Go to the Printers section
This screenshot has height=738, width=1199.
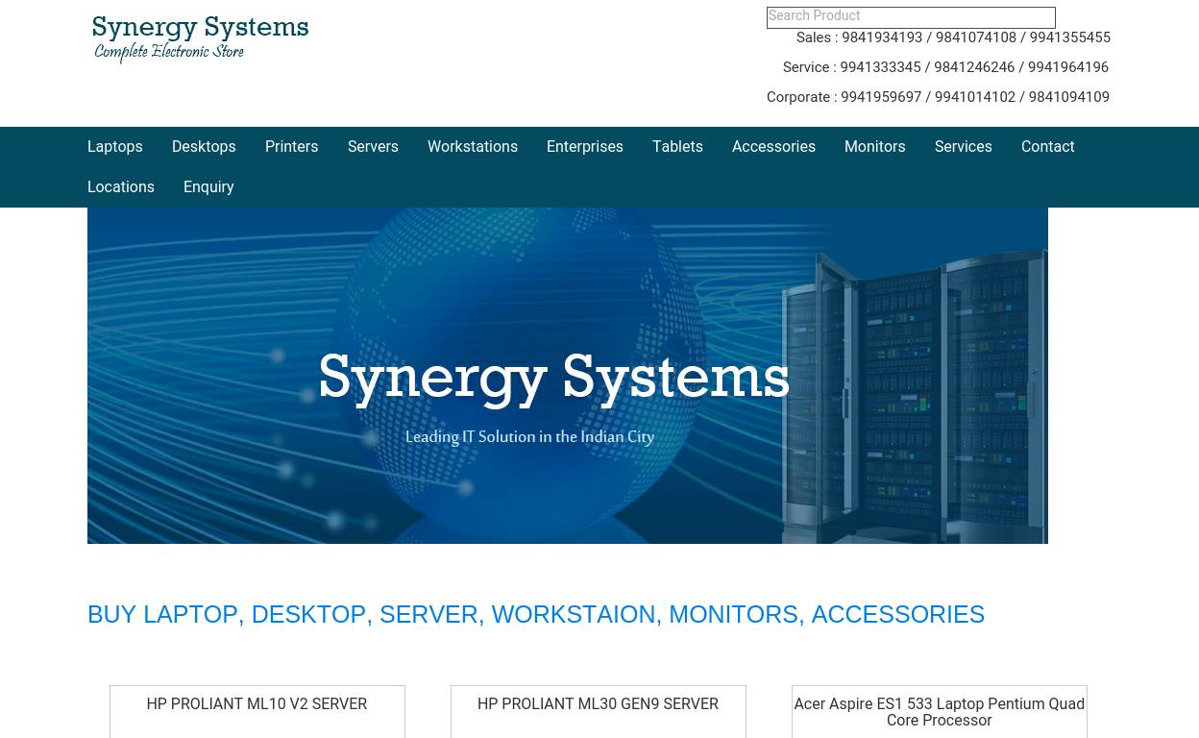point(291,147)
